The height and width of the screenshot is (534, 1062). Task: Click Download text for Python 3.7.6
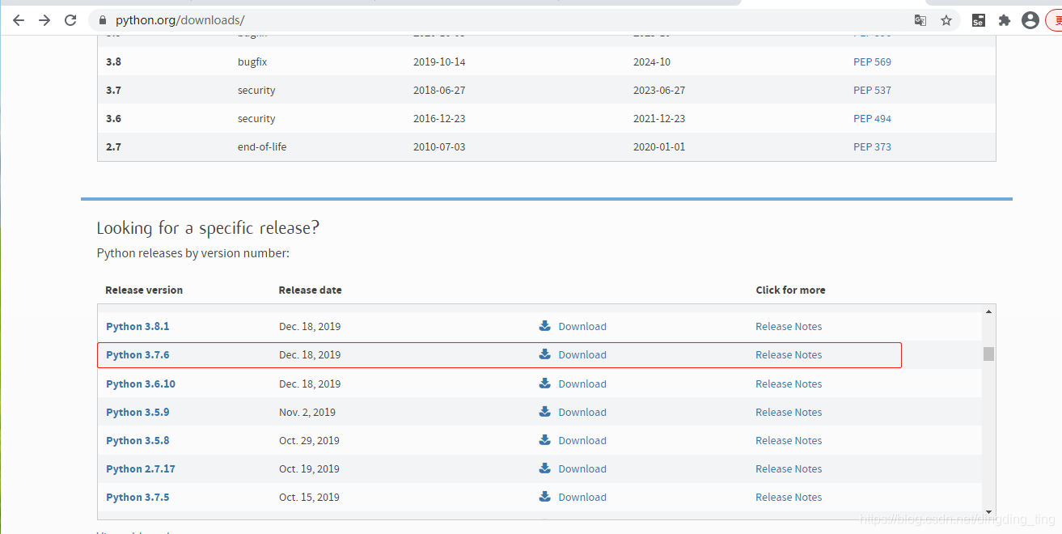pos(582,355)
